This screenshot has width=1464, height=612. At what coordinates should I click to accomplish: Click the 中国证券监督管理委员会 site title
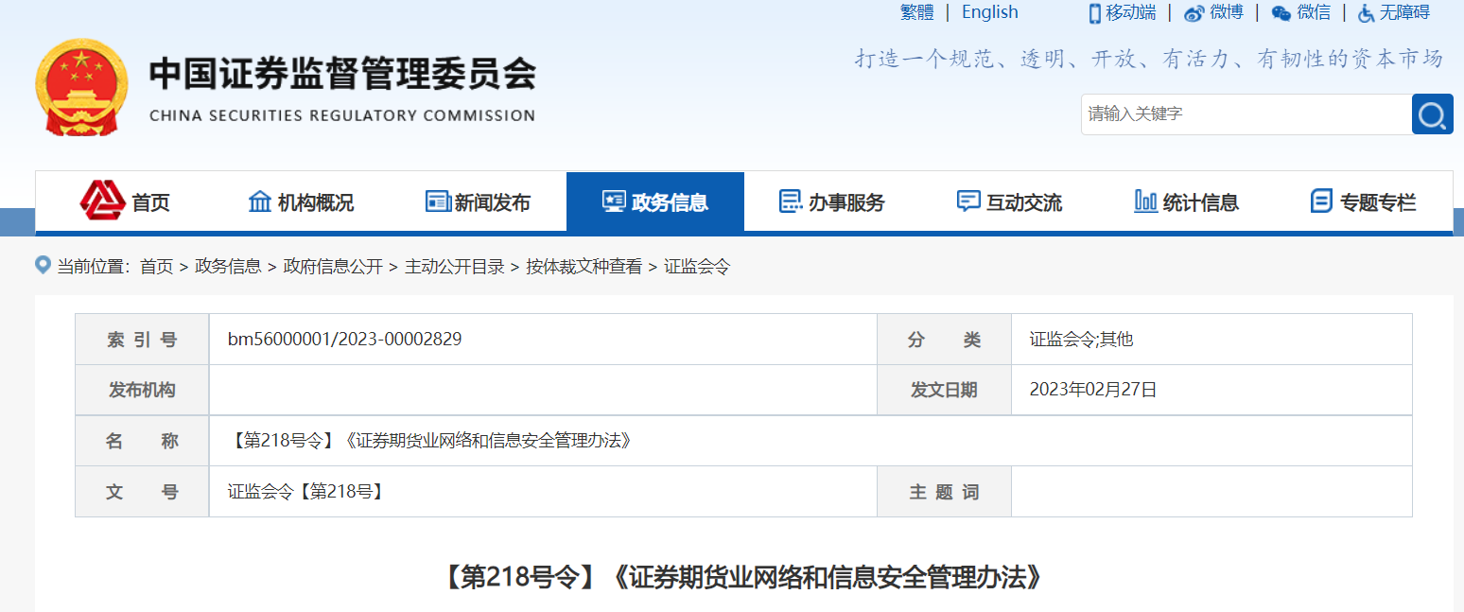(342, 74)
